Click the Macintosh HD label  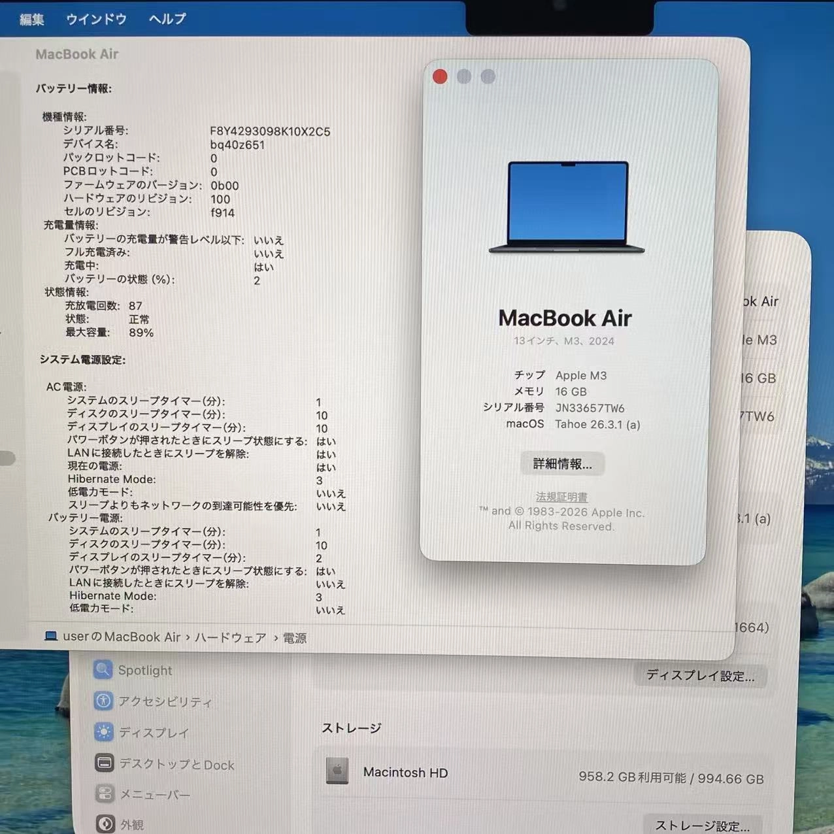tap(405, 773)
